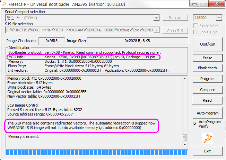
Task: Click the Image Checksum 0x95f3 field
Action: coord(52,41)
